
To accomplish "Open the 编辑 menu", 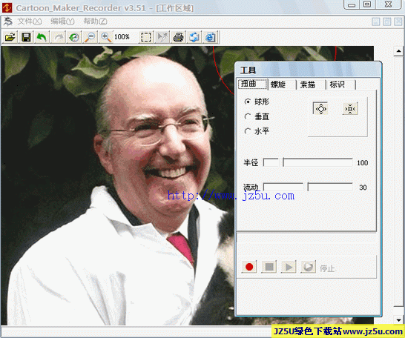I will coord(62,21).
